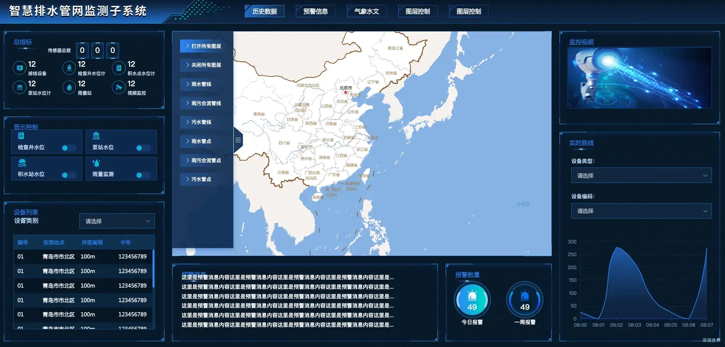Expand the 雨水管线 layer item
Screen dimensions: 725x347
click(203, 84)
